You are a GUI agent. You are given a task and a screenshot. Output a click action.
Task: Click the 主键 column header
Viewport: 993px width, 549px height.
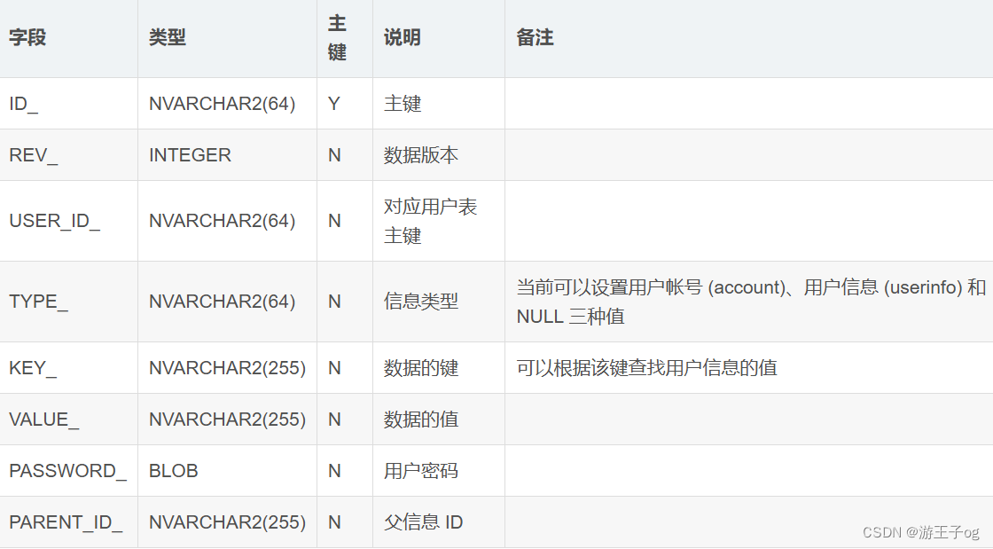coord(336,38)
